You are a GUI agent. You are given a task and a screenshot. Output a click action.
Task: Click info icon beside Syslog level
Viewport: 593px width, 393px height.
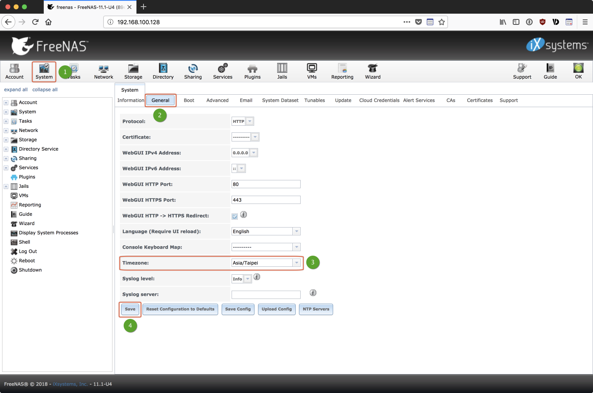click(x=257, y=277)
